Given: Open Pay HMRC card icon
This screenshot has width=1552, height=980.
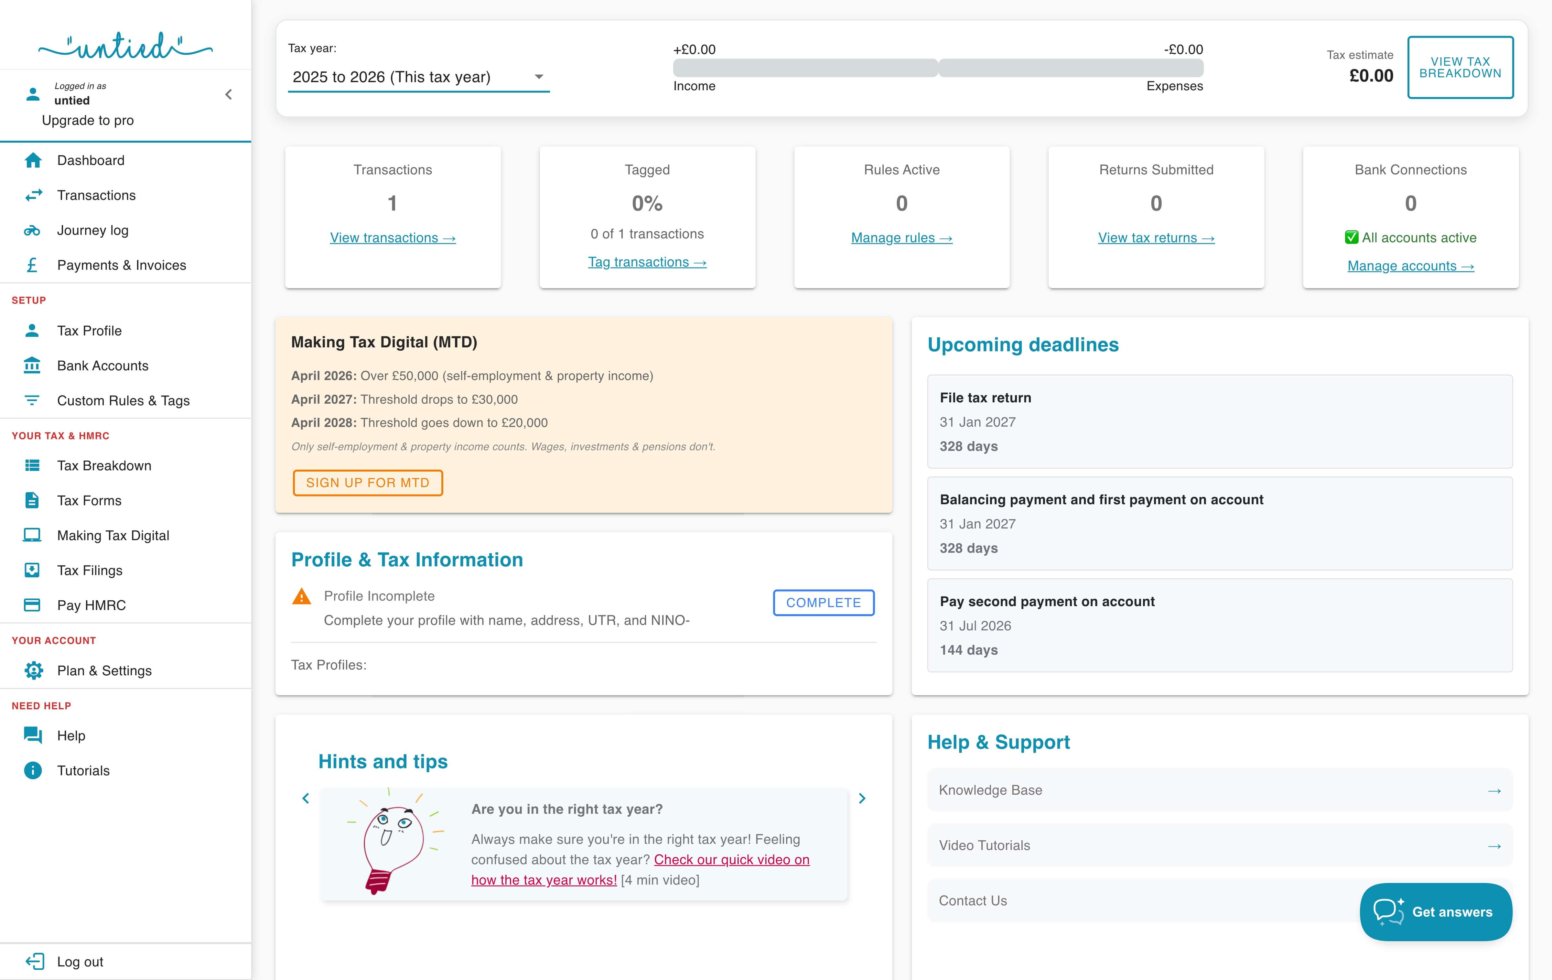Looking at the screenshot, I should point(32,605).
